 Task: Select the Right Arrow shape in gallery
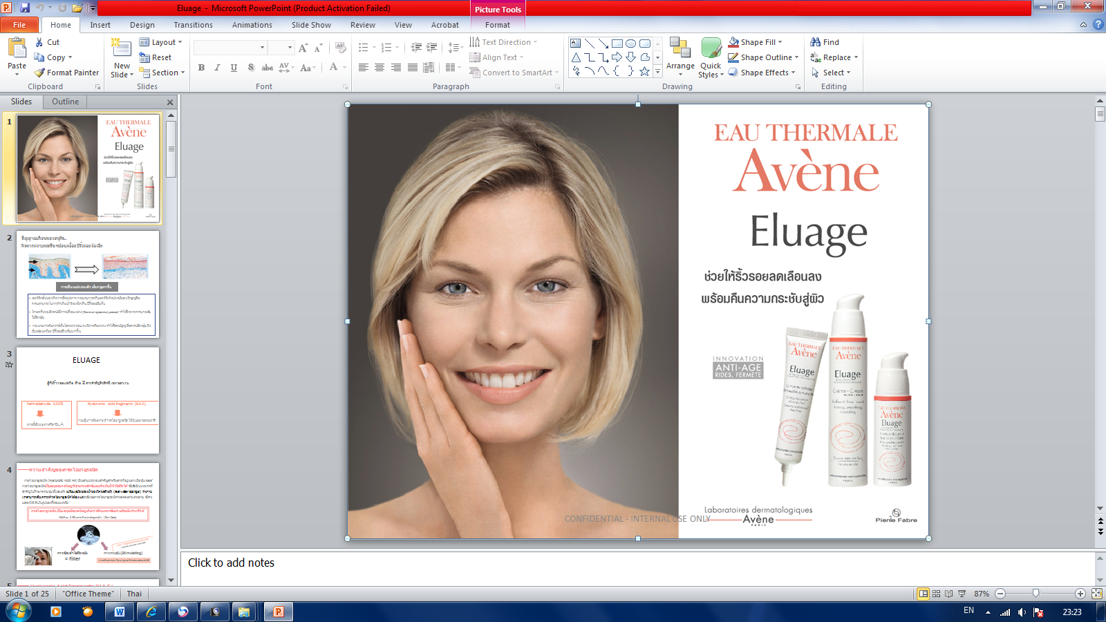coord(617,57)
